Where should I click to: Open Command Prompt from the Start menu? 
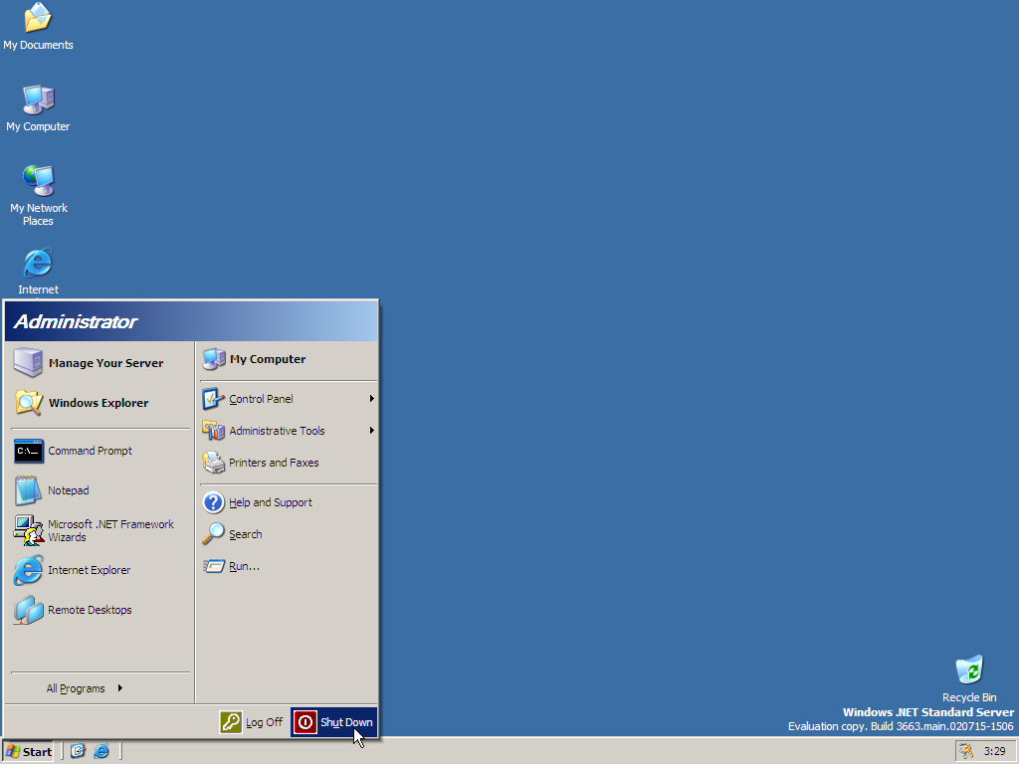pyautogui.click(x=90, y=451)
